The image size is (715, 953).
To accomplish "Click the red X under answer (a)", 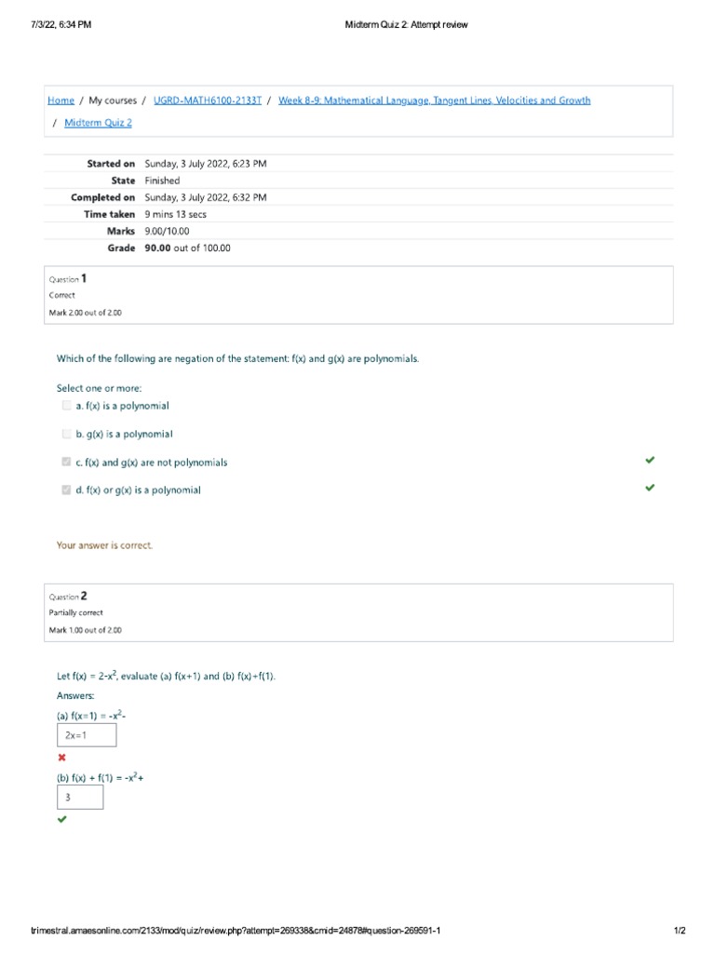I will point(62,758).
